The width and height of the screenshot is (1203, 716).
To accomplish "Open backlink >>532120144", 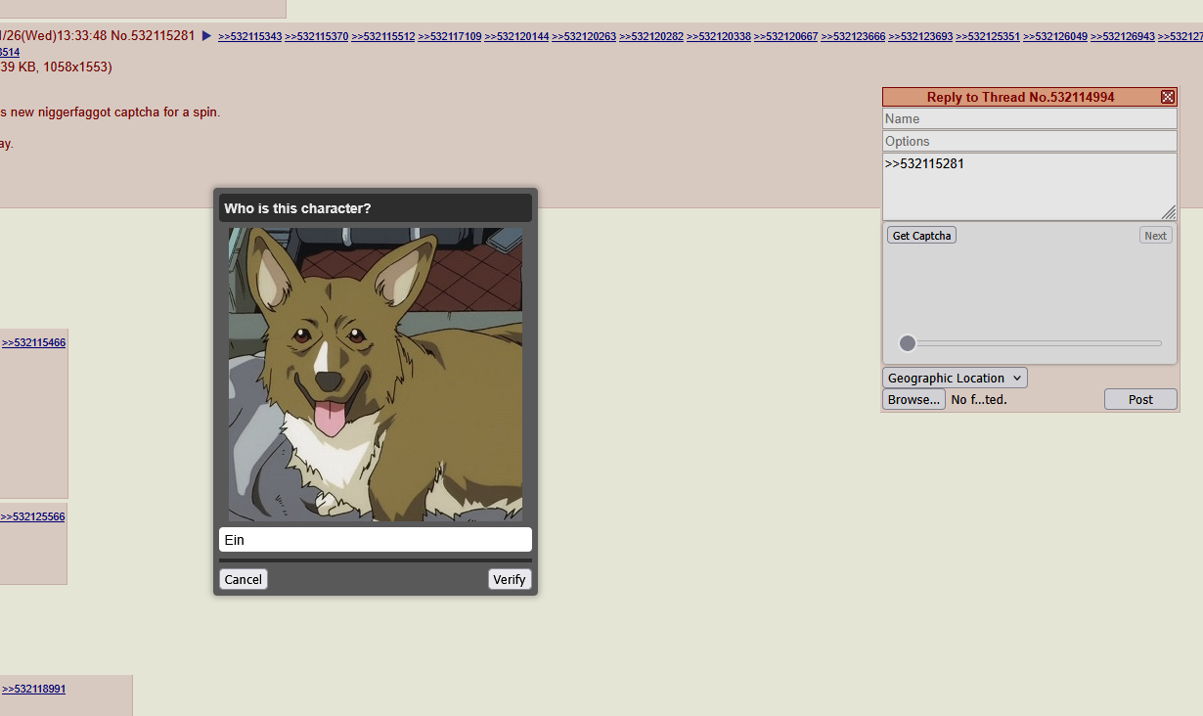I will pyautogui.click(x=516, y=37).
